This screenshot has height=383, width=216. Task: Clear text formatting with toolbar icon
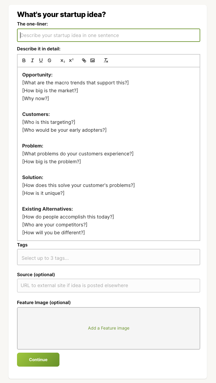pos(106,60)
